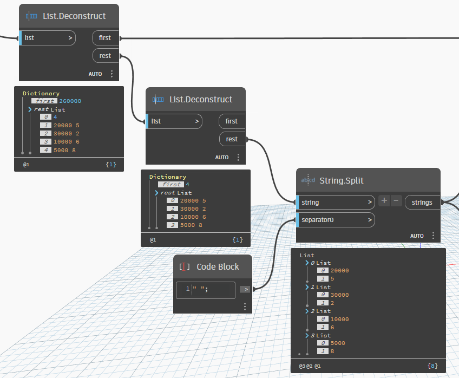This screenshot has width=459, height=378.
Task: Click the first output port of top List.Deconstruct
Action: tap(106, 38)
